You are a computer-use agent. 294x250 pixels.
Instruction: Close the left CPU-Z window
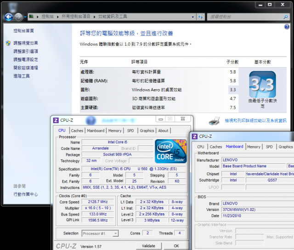click(x=183, y=119)
